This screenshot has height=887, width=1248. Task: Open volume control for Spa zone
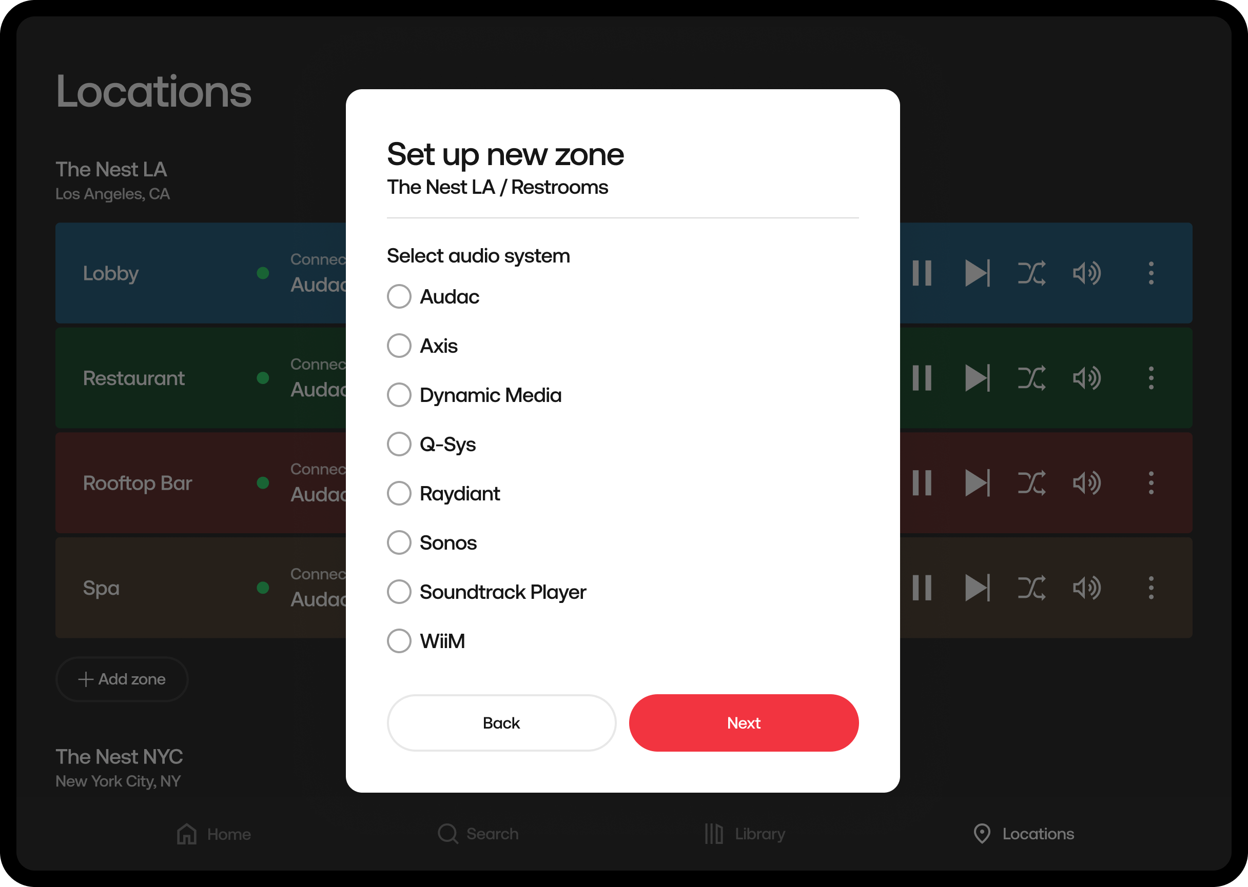1086,588
